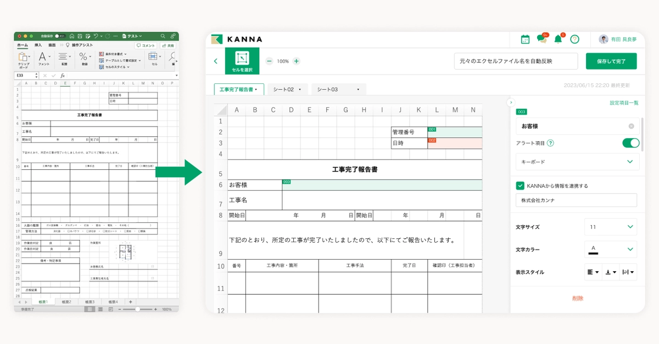The width and height of the screenshot is (659, 344).
Task: Click the Undo arrow in Excel
Action: 96,36
